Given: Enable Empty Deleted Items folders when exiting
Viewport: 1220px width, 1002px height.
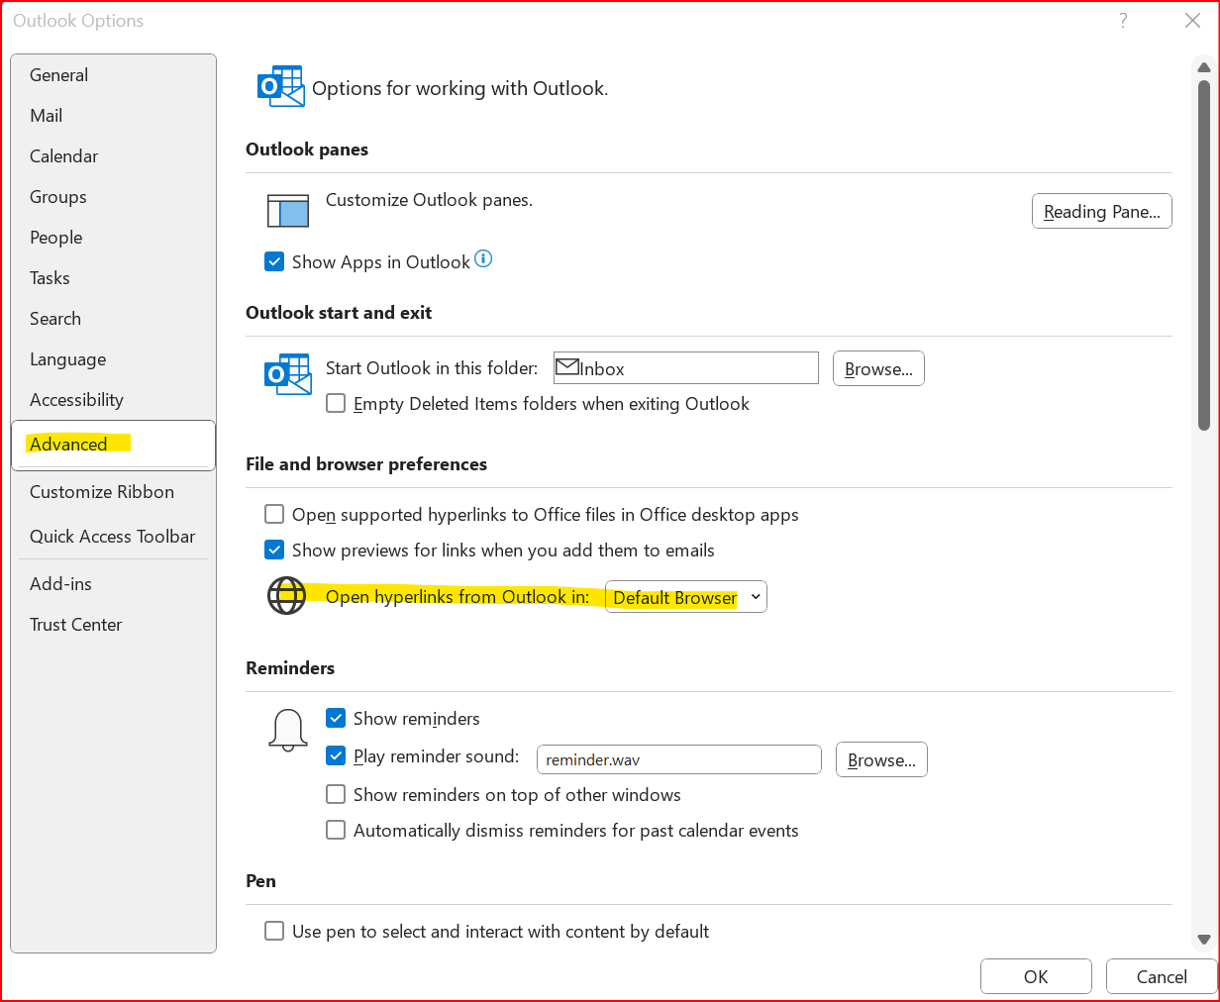Looking at the screenshot, I should point(337,404).
